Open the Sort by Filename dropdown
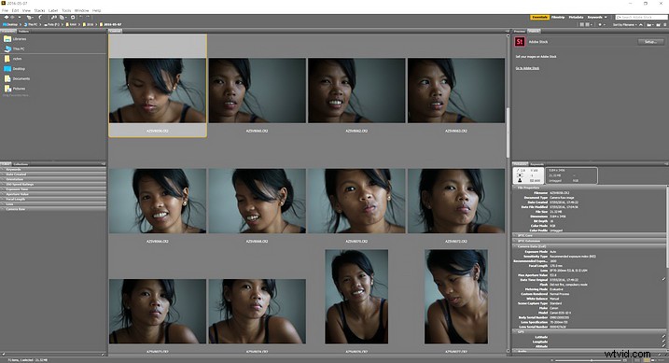The width and height of the screenshot is (669, 363). [x=624, y=25]
